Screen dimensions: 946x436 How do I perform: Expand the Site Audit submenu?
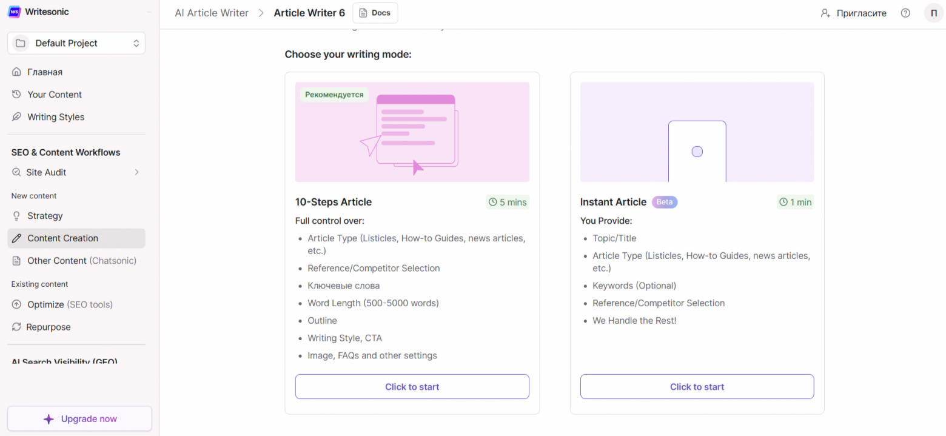coord(137,172)
